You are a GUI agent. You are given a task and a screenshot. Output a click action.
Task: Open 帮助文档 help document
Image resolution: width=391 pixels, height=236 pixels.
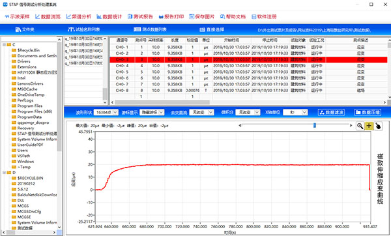(x=233, y=17)
